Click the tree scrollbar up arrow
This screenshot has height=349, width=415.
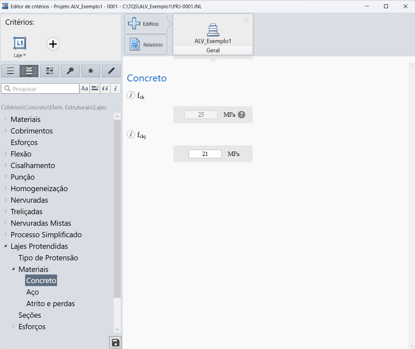(117, 116)
